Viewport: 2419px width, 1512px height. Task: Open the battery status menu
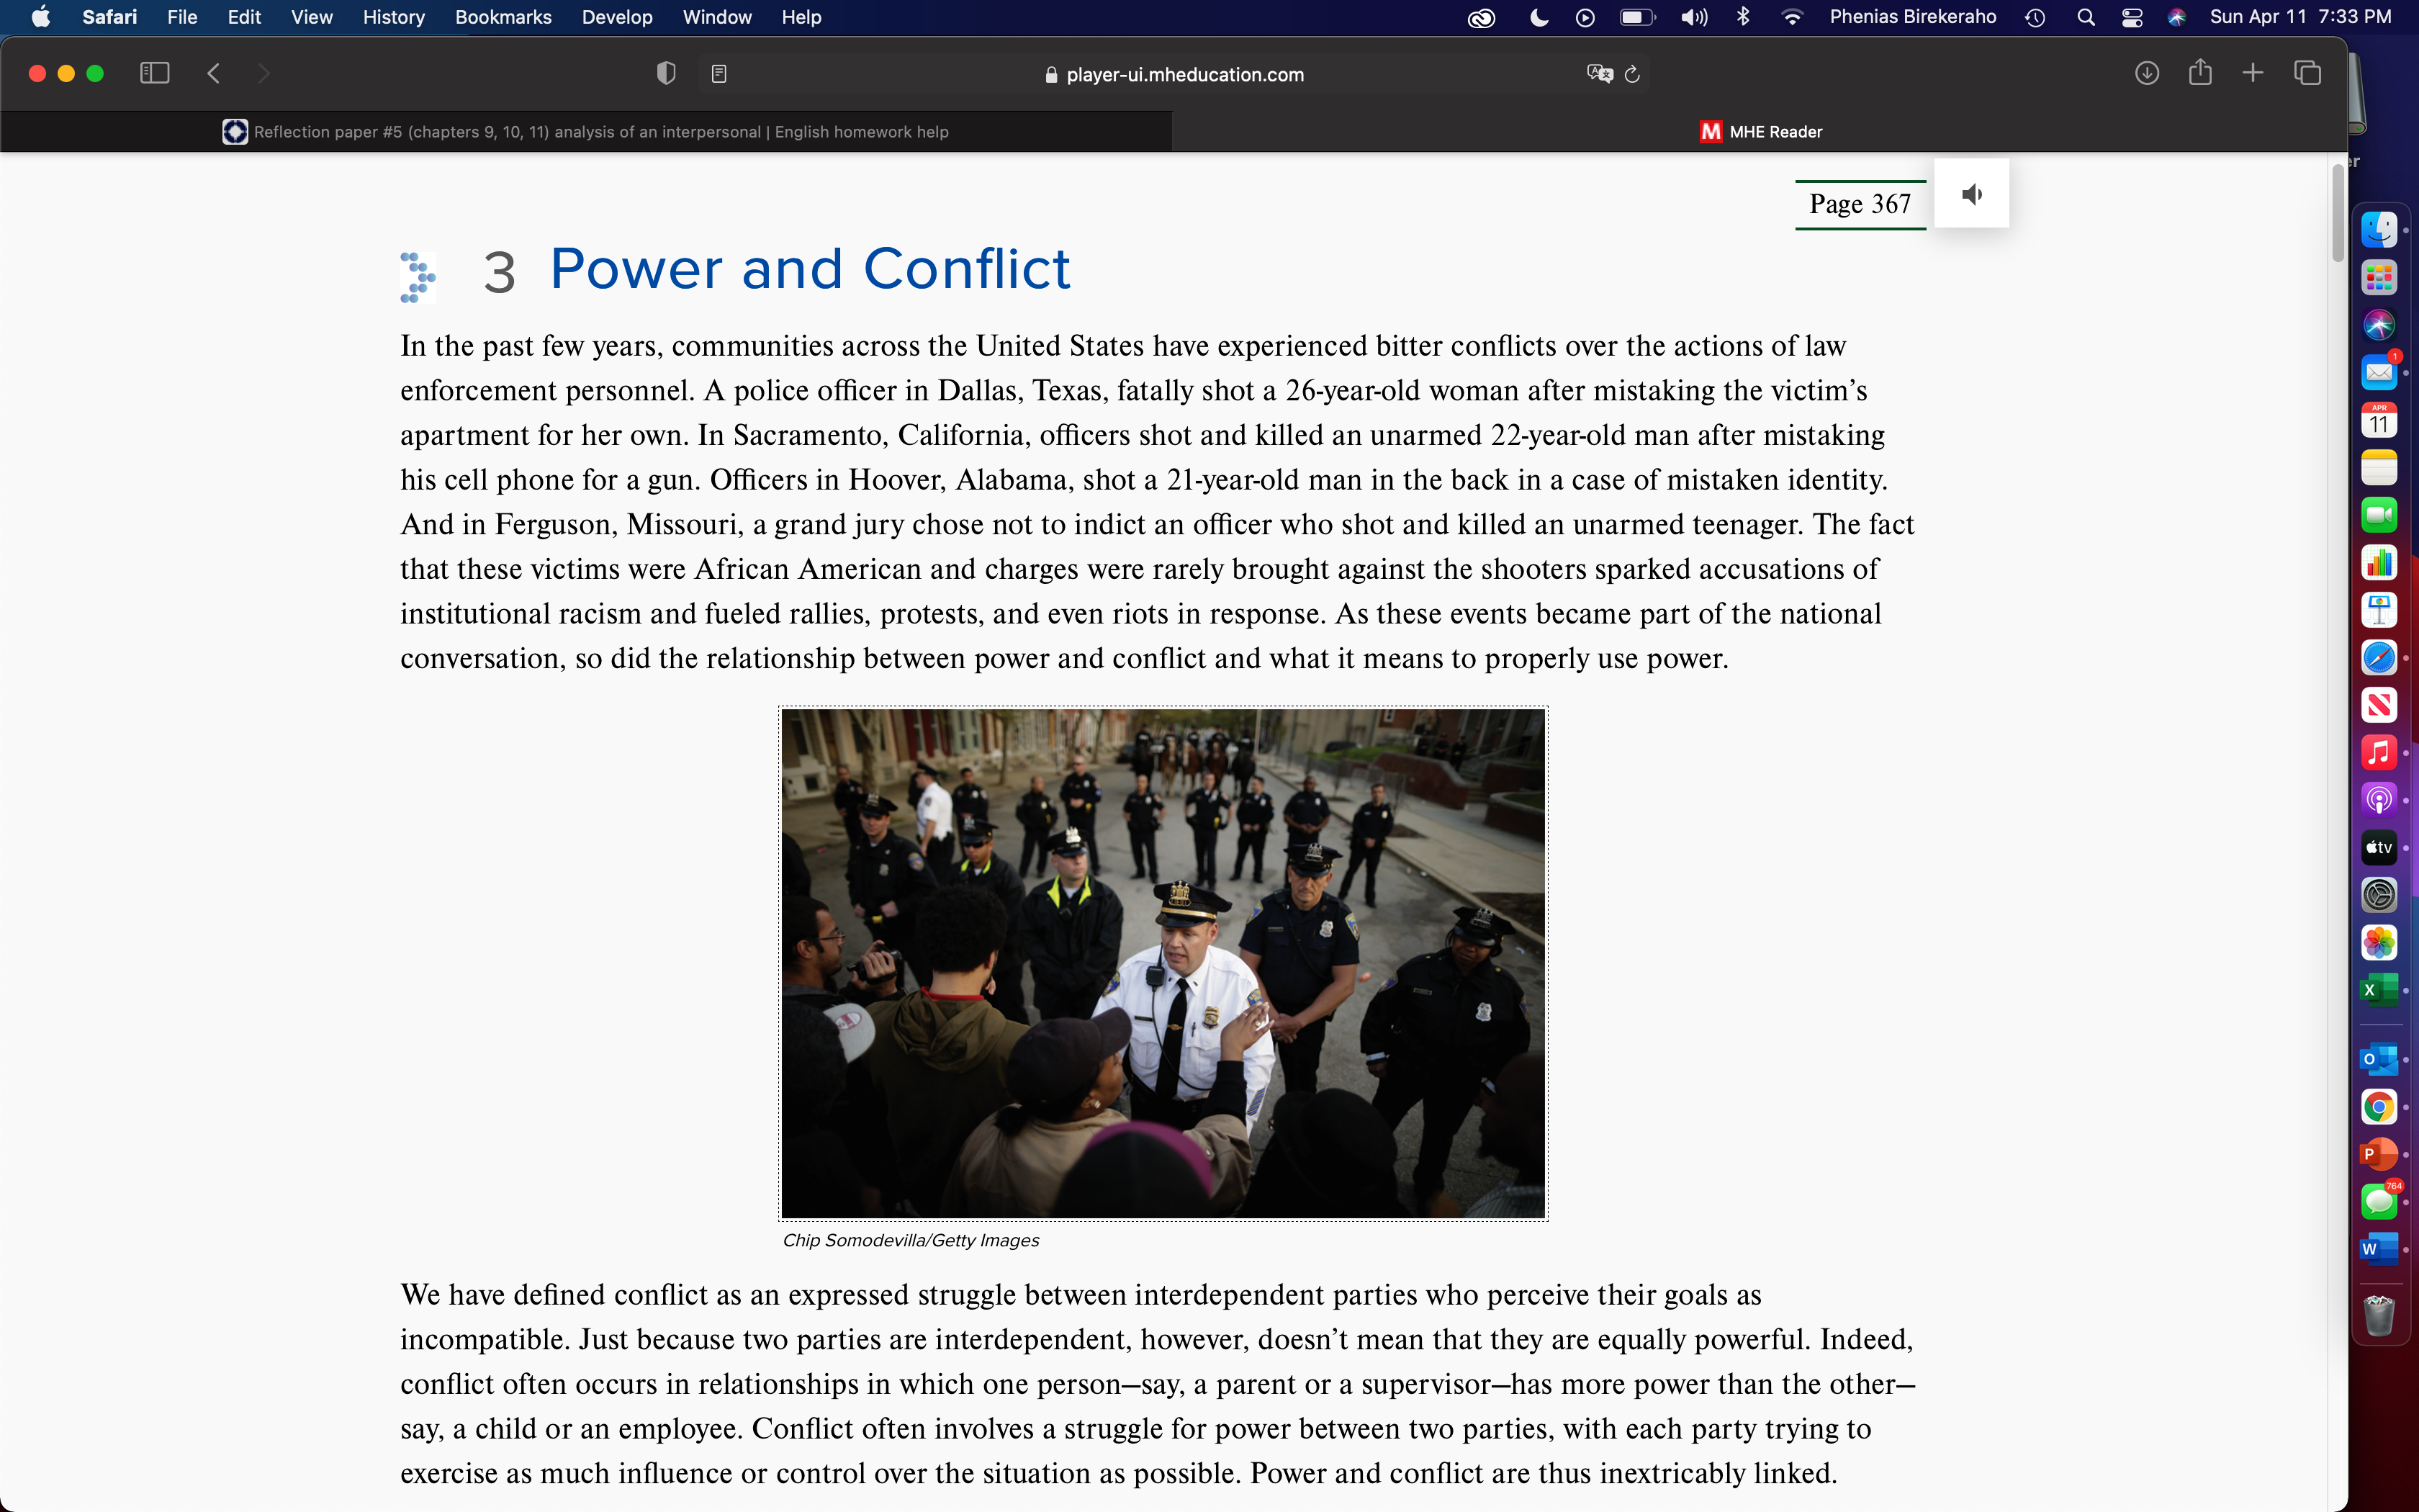1637,17
